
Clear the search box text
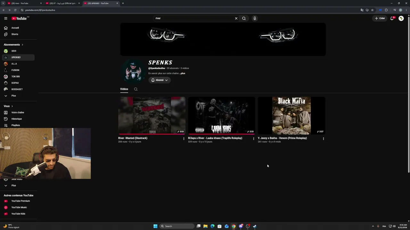pyautogui.click(x=236, y=18)
